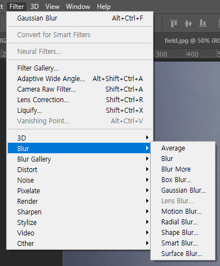Open the Shape Blur dialog

point(183,232)
